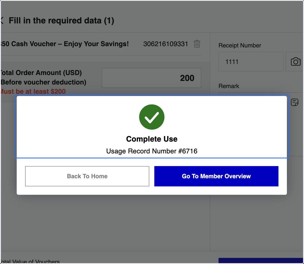Click the back chevron beside Fill in the required data
Screen dimensions: 304x264
pyautogui.click(x=2, y=21)
